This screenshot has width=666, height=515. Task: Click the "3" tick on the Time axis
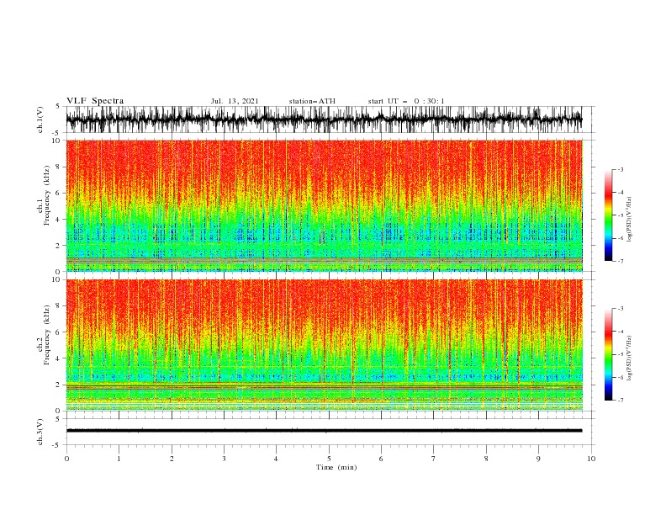[224, 459]
